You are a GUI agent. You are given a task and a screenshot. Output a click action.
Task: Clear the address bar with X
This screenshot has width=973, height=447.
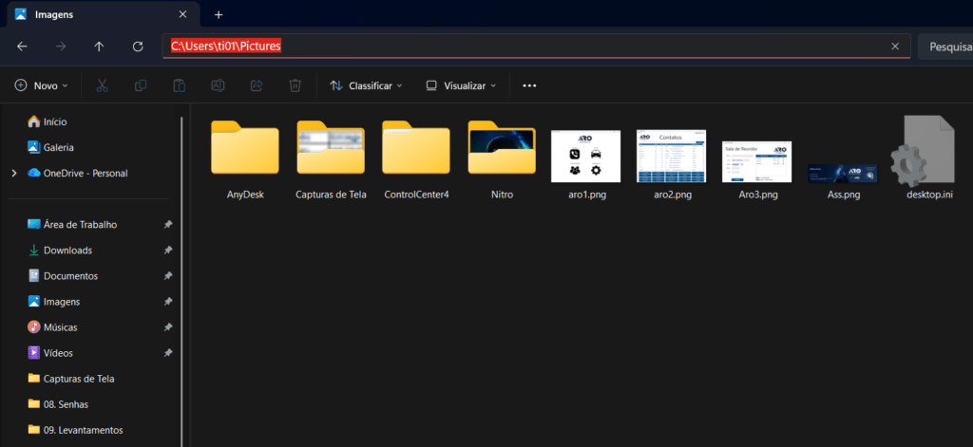click(x=895, y=47)
